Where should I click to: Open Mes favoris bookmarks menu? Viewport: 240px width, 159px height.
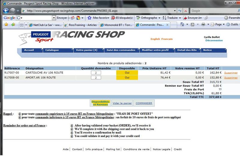tap(101, 18)
